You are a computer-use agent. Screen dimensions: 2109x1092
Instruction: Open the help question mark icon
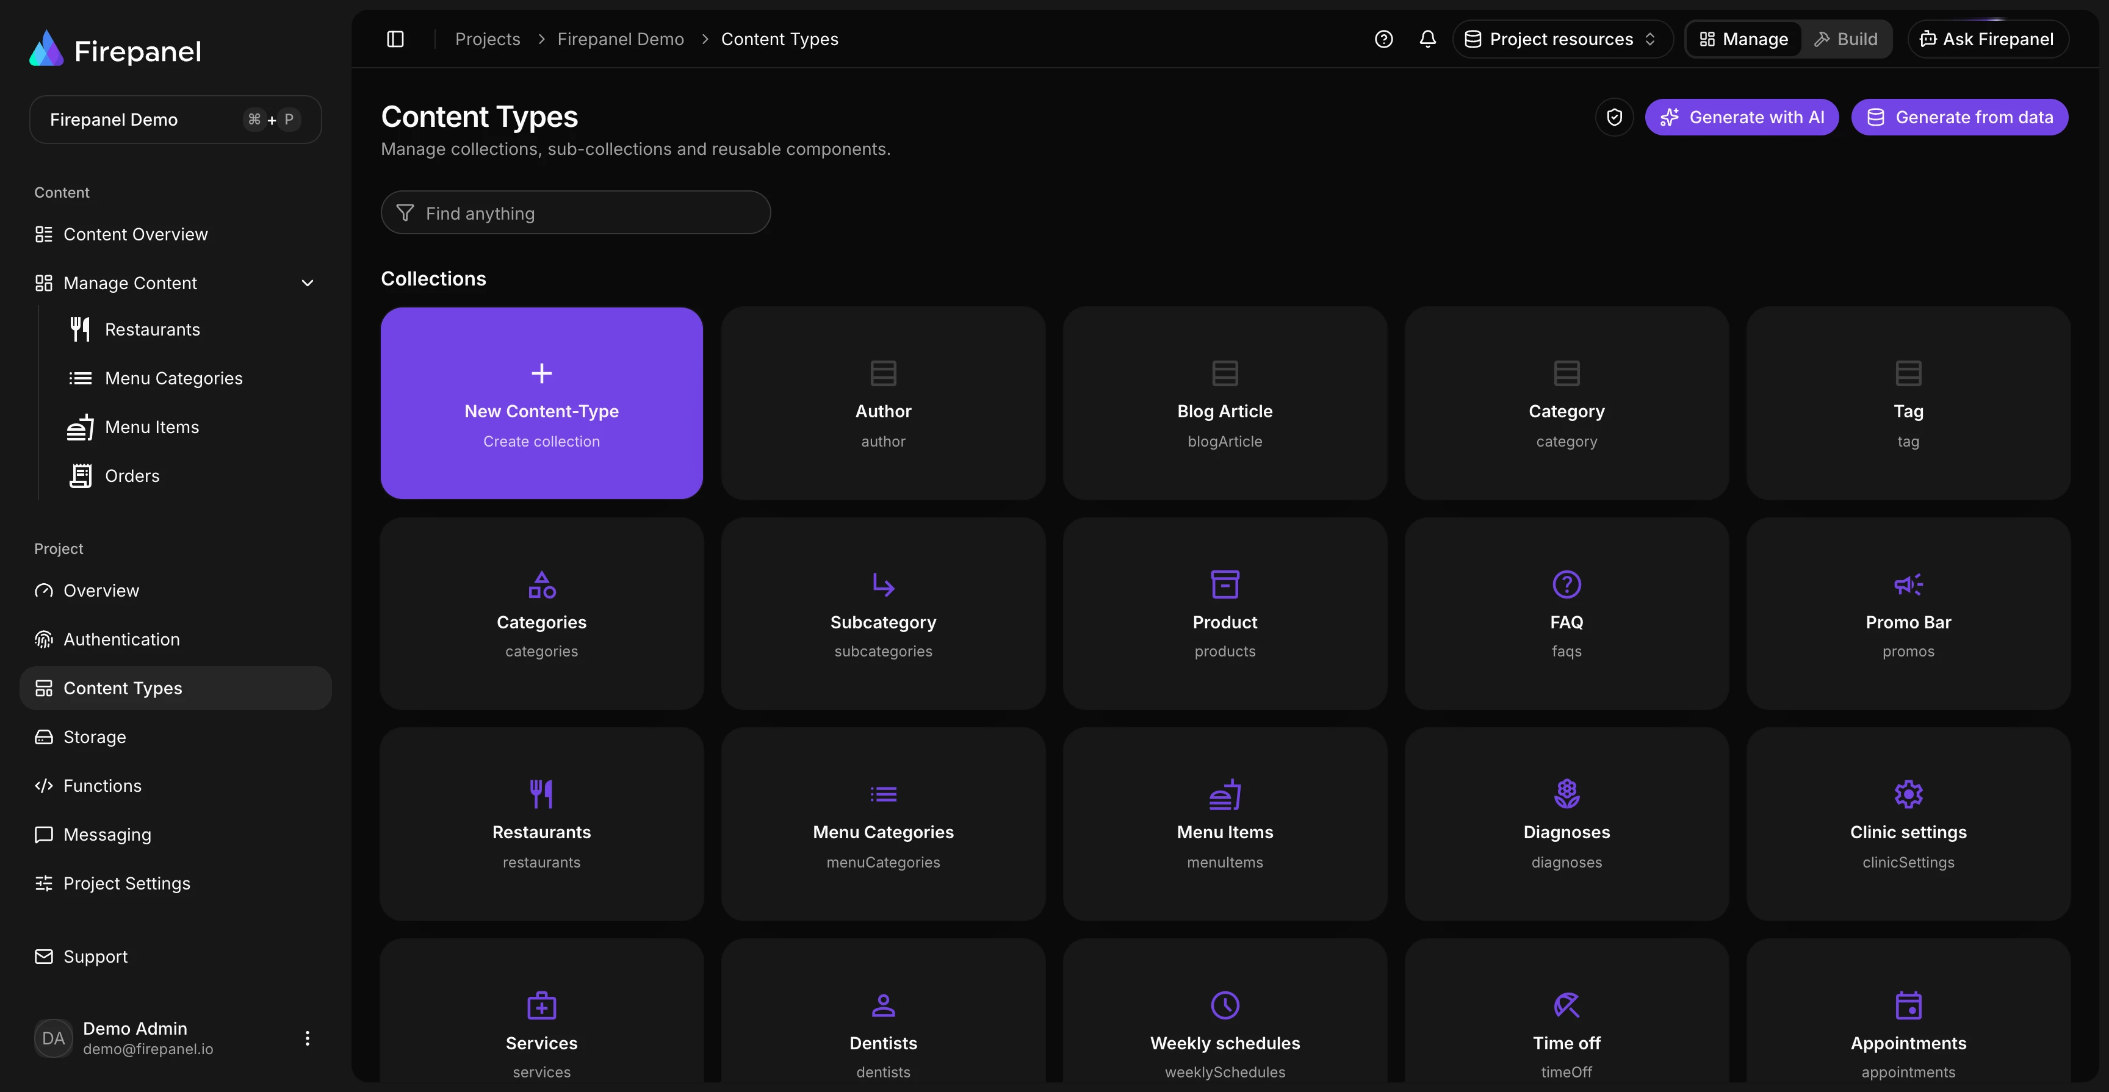coord(1383,39)
